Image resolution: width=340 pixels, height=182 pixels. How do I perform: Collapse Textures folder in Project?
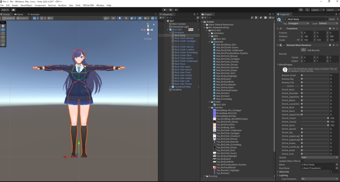click(210, 108)
